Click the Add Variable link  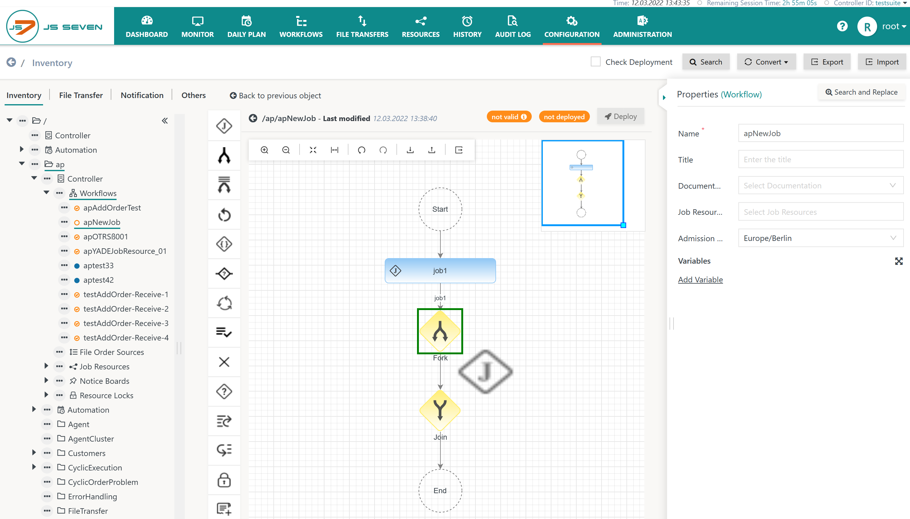[700, 279]
